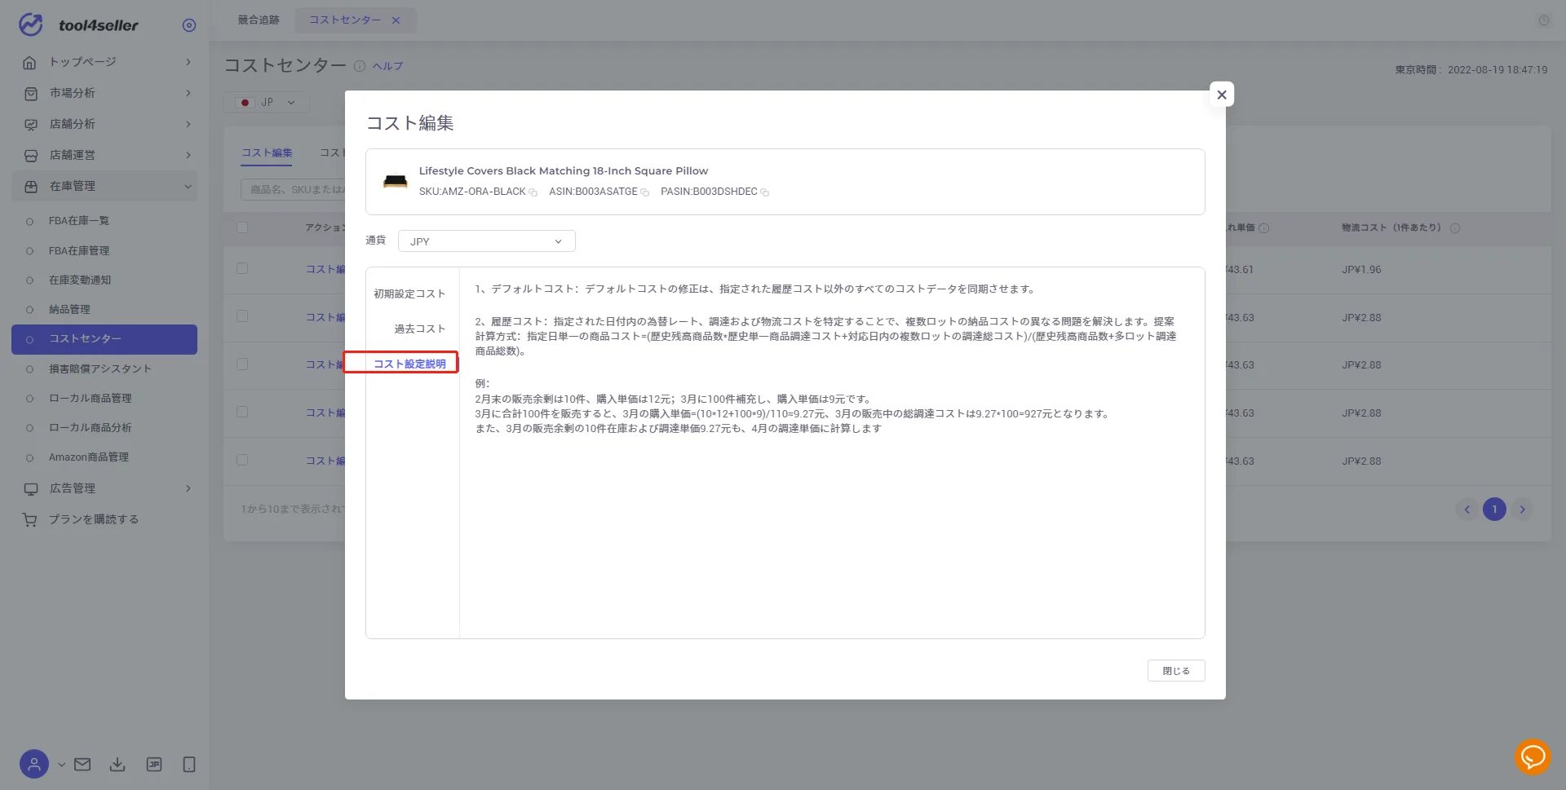Expand the トップページ menu
Screen dimensions: 1566x790
click(x=188, y=62)
